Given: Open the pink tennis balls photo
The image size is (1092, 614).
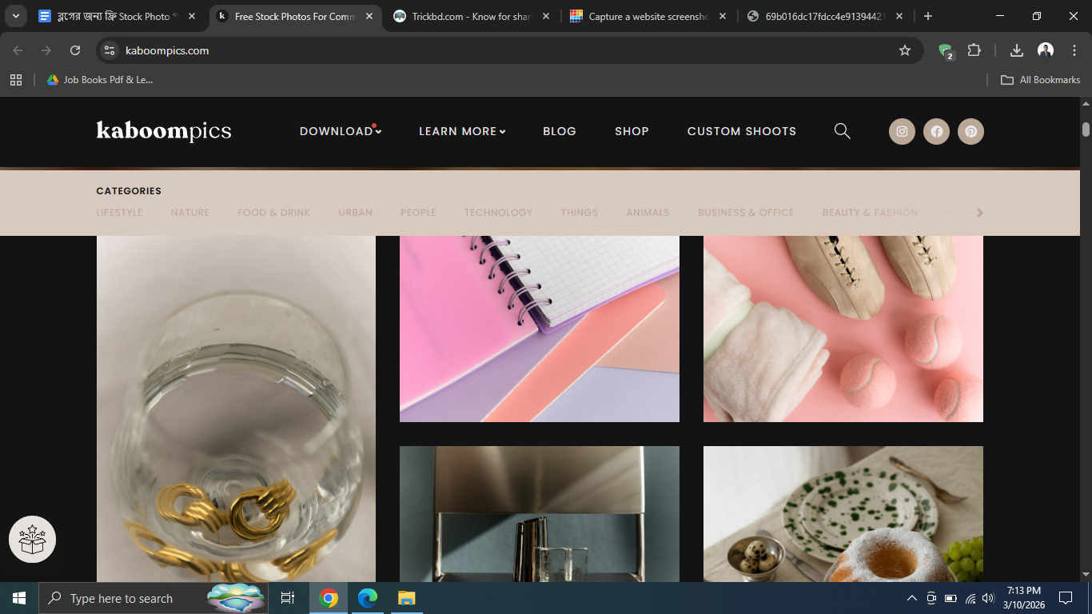Looking at the screenshot, I should 843,329.
